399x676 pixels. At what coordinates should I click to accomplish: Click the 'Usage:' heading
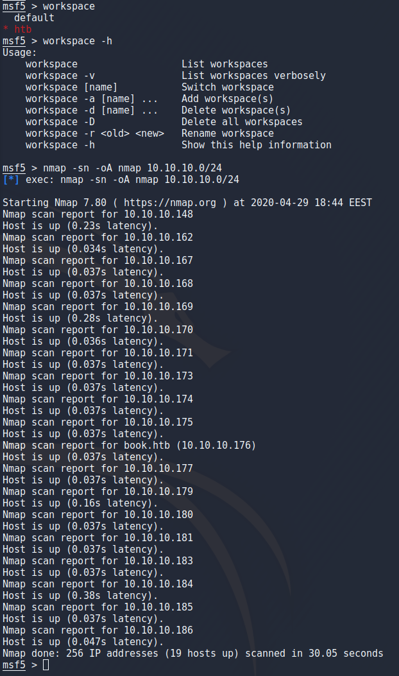tap(20, 53)
